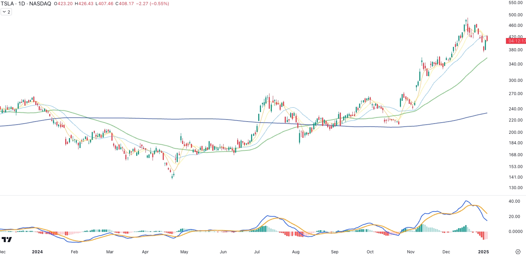This screenshot has width=526, height=255.
Task: Click the Apr label on time axis
Action: tap(145, 252)
